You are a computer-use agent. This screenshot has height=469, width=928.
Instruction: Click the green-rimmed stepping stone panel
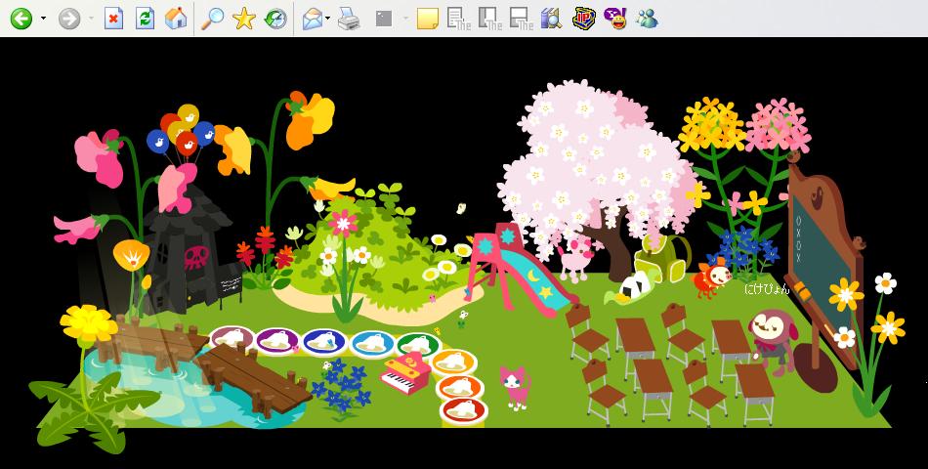418,345
